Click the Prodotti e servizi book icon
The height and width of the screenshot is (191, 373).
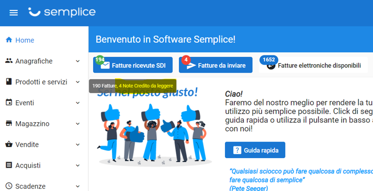pyautogui.click(x=9, y=81)
